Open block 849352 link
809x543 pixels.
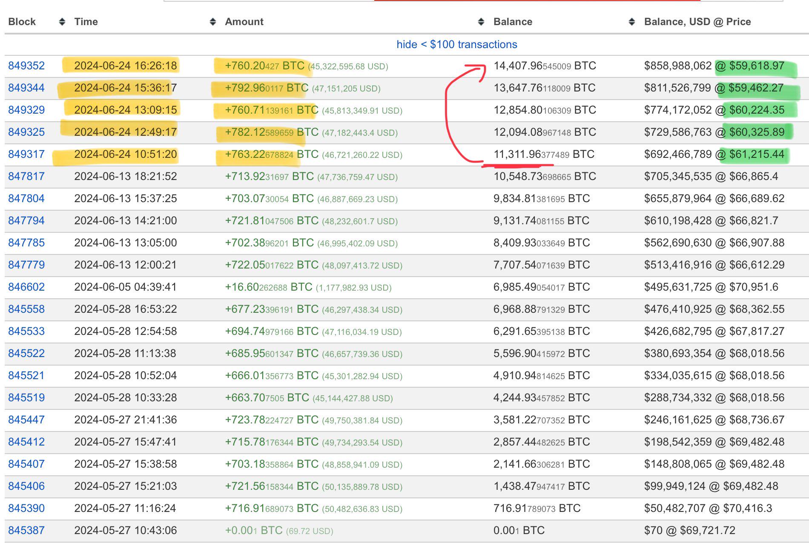[26, 66]
